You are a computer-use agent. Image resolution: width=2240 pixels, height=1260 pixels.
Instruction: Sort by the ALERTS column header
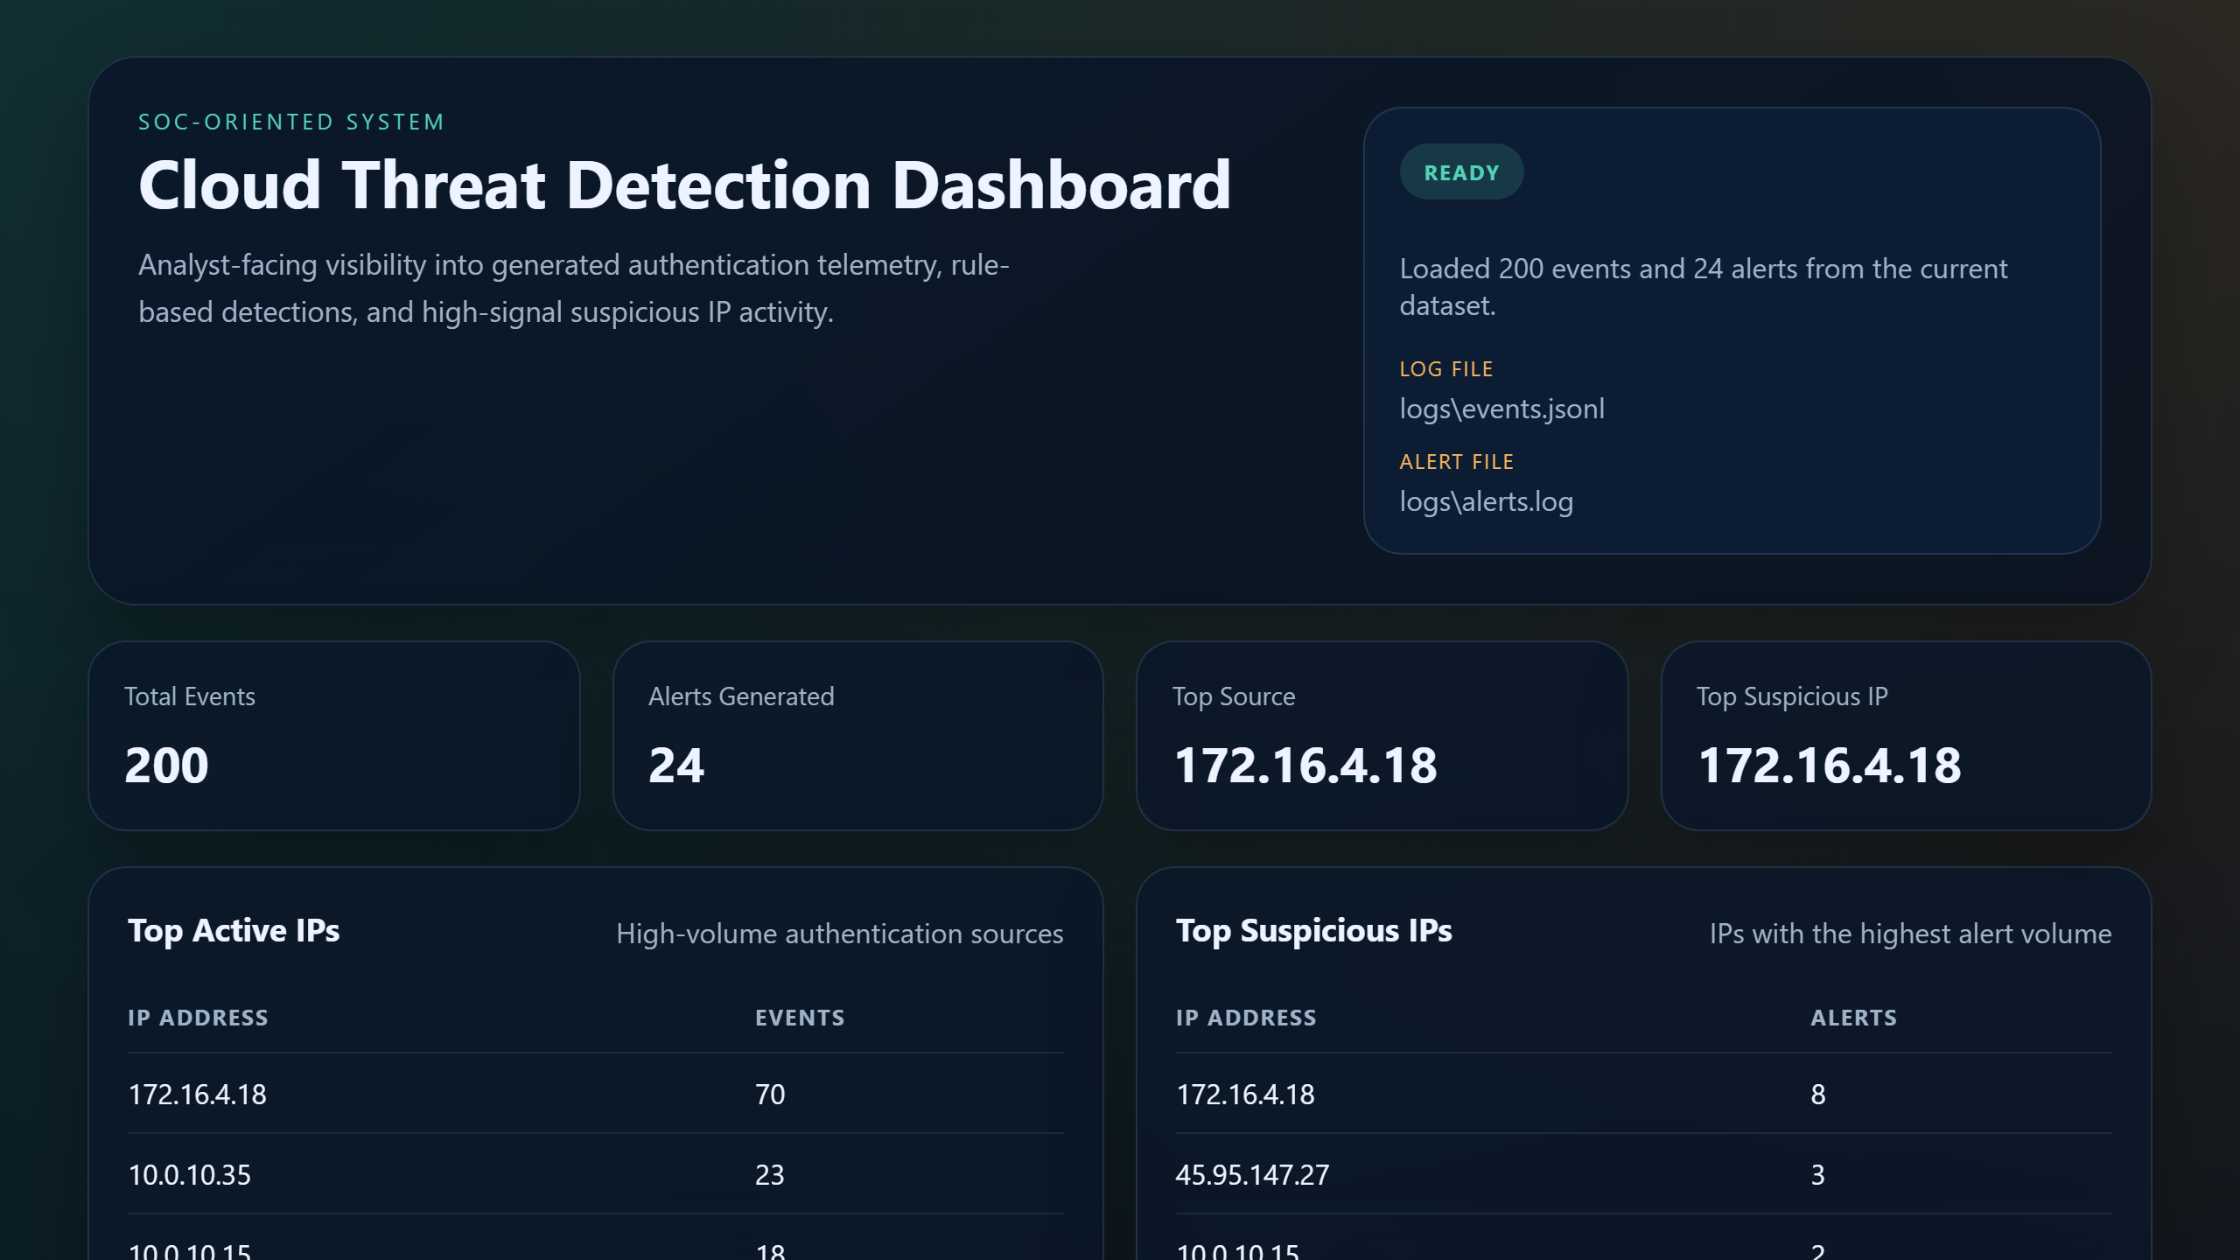1851,1017
